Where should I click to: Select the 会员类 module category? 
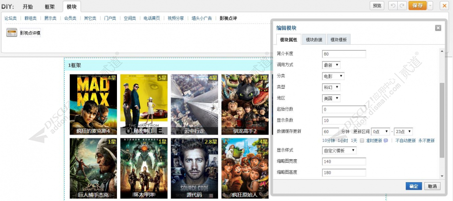coord(70,18)
